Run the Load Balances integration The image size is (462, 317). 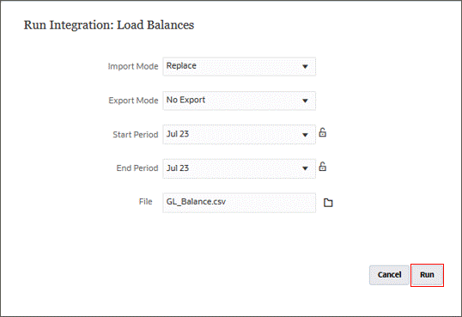click(427, 275)
